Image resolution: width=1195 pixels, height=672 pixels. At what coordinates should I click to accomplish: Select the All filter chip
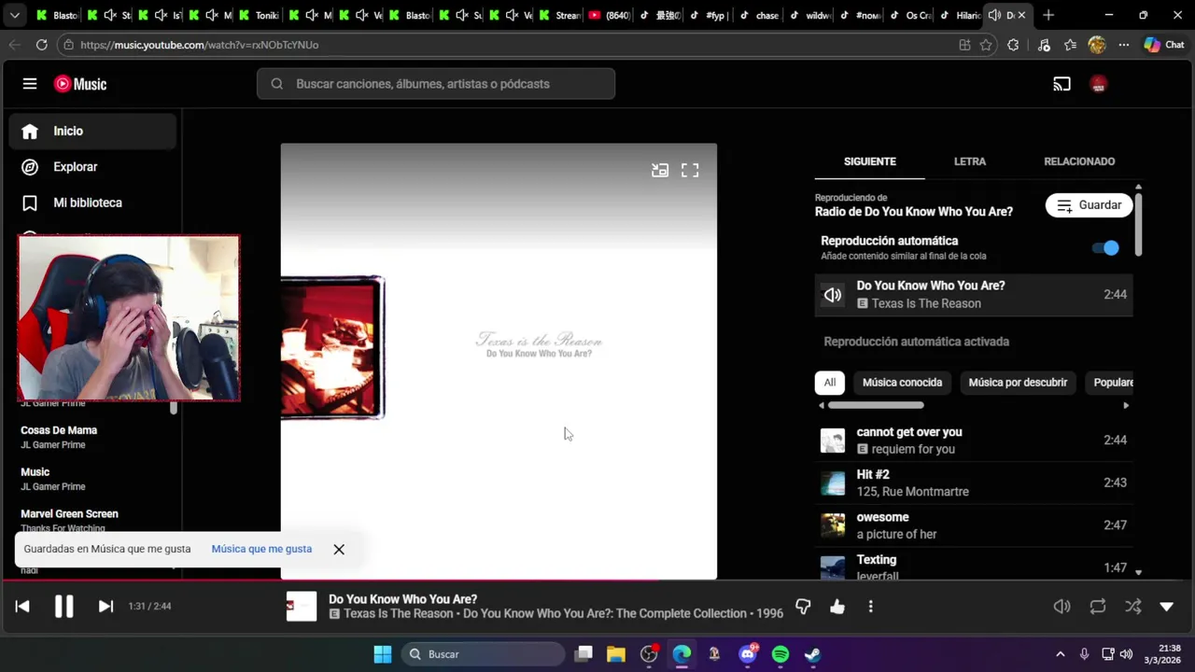(x=829, y=383)
